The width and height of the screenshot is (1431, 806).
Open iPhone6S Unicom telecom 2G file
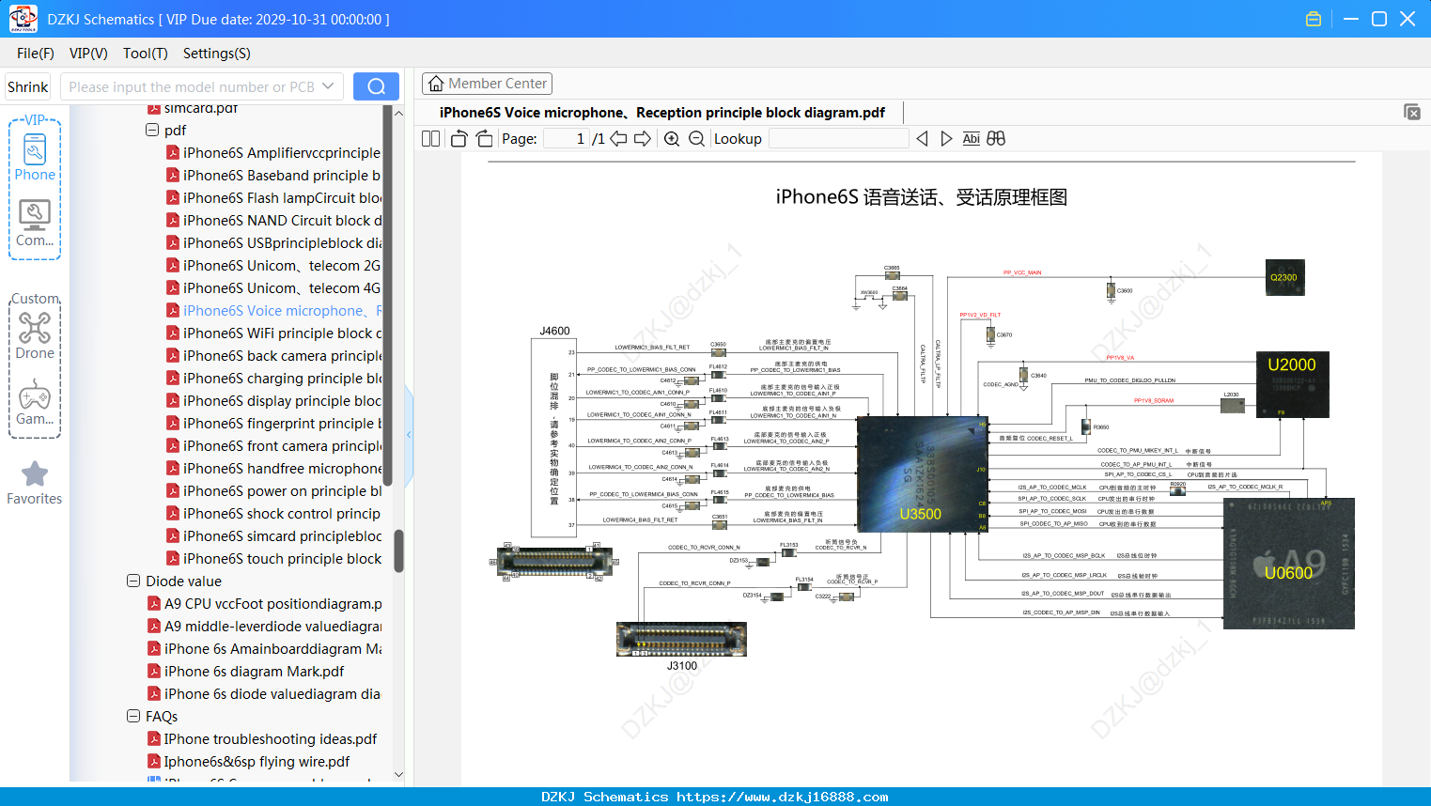coord(282,266)
